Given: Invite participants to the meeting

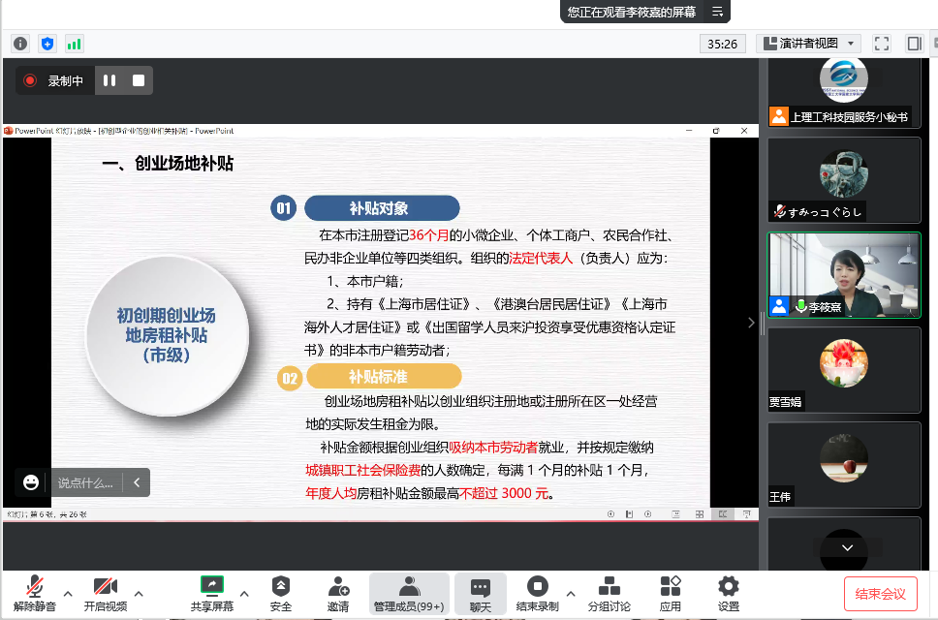Looking at the screenshot, I should tap(338, 593).
